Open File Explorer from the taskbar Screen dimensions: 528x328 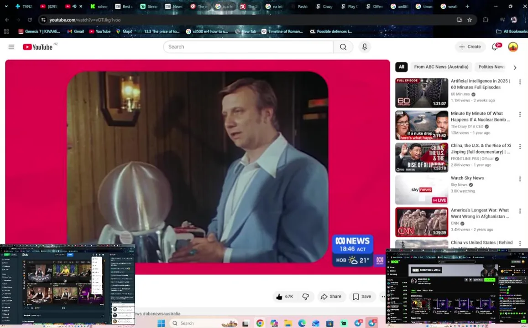[288, 323]
